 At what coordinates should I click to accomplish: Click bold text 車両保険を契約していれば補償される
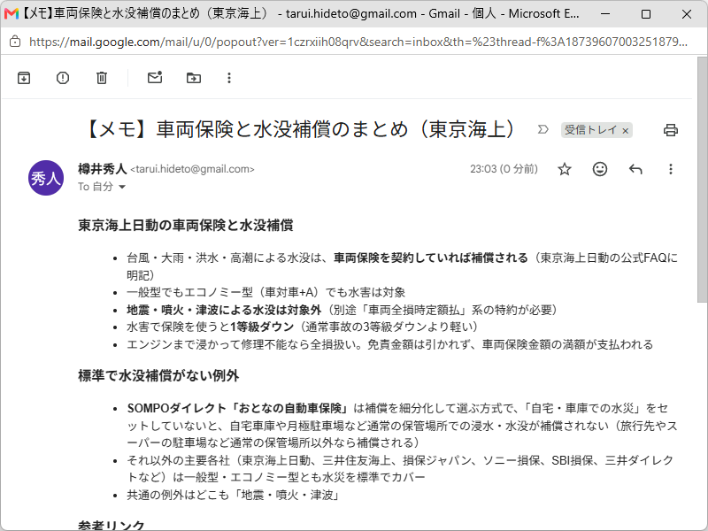coord(431,258)
